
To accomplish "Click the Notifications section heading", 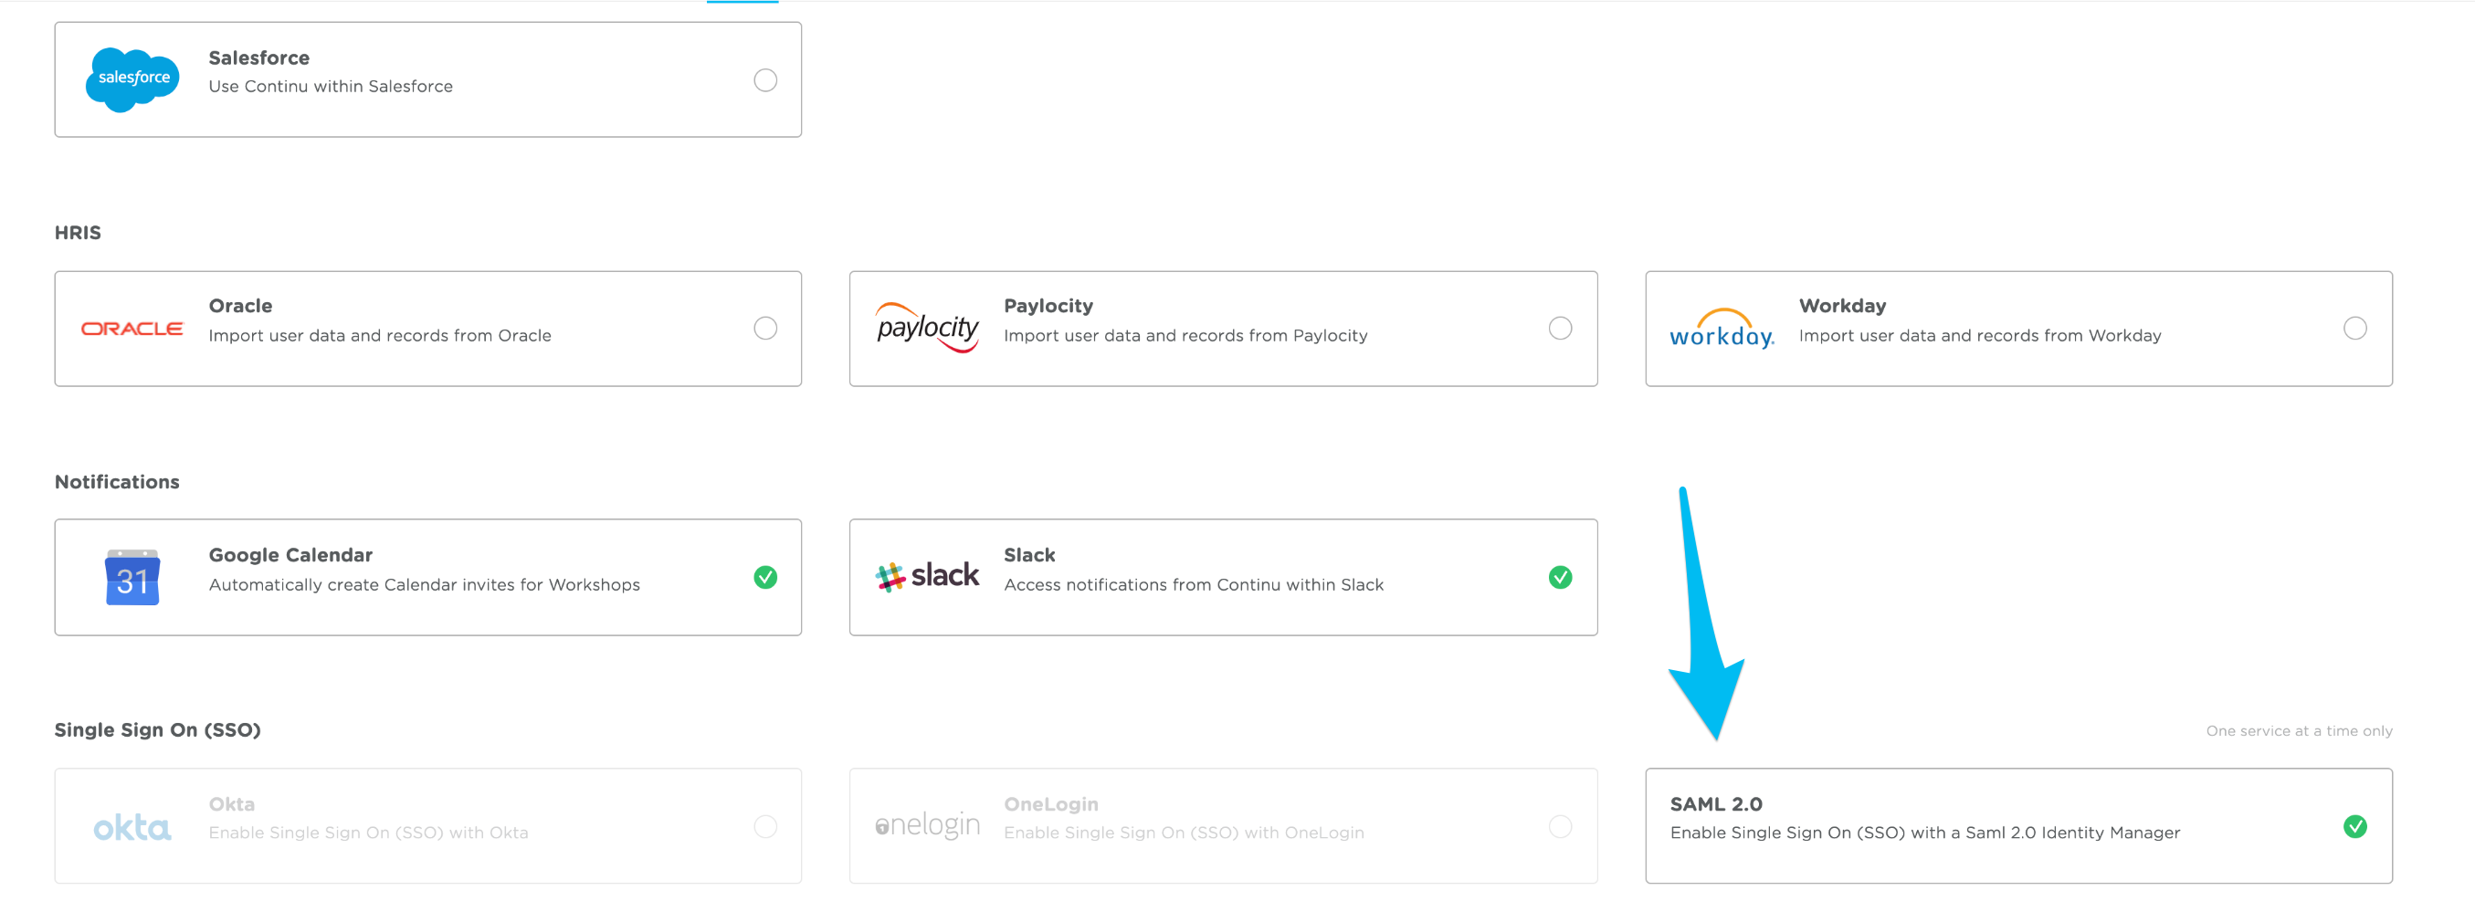I will (x=117, y=482).
